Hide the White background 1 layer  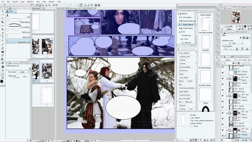[222, 73]
